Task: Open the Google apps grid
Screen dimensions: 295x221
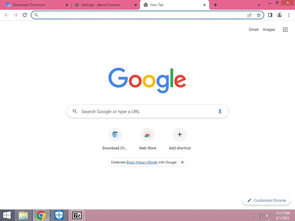Action: [285, 30]
